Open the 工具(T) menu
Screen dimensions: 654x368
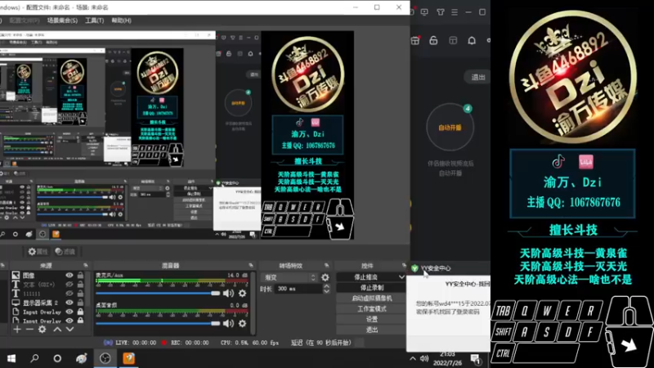point(94,20)
